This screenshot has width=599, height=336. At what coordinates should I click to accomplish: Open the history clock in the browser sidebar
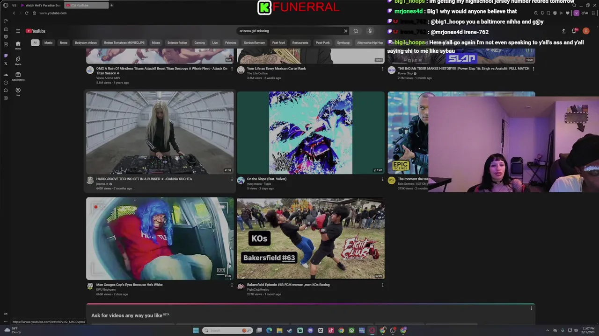point(6,83)
